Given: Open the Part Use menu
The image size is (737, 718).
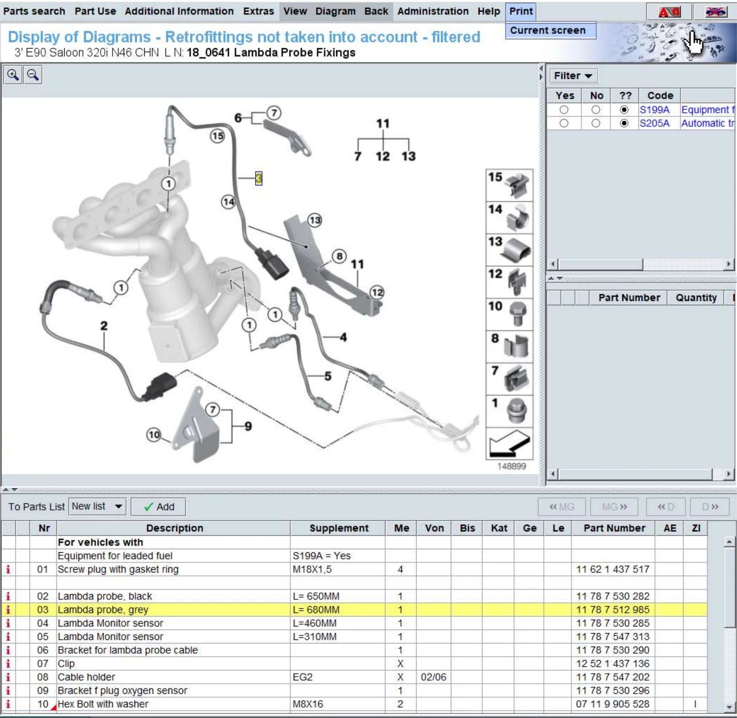Looking at the screenshot, I should [95, 11].
